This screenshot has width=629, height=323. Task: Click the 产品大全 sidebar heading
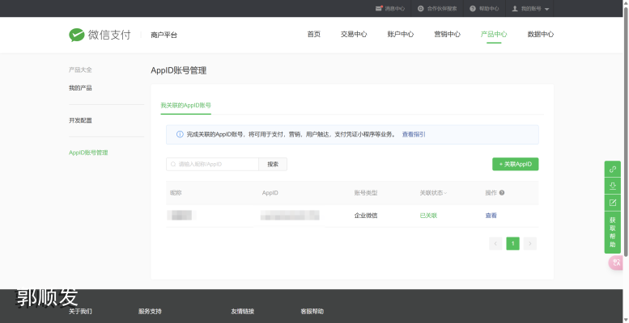pos(80,70)
